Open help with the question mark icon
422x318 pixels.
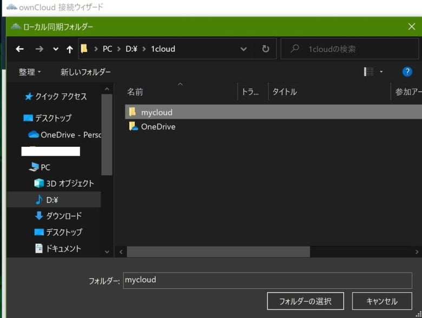pyautogui.click(x=407, y=72)
